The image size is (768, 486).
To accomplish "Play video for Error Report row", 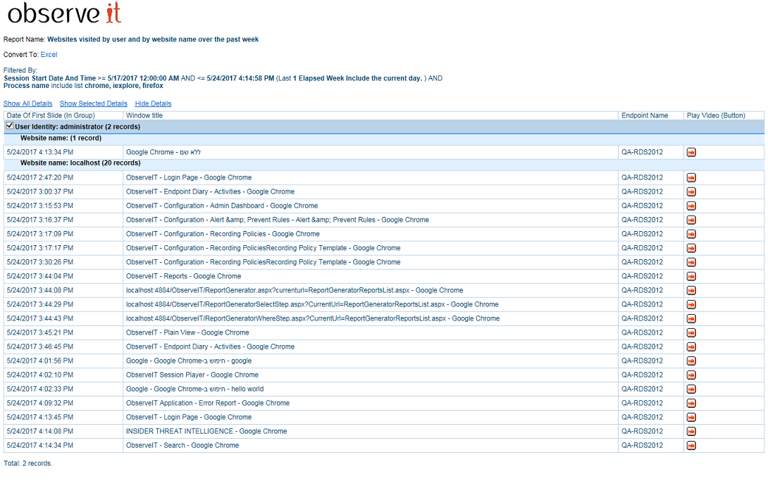I will pos(691,404).
